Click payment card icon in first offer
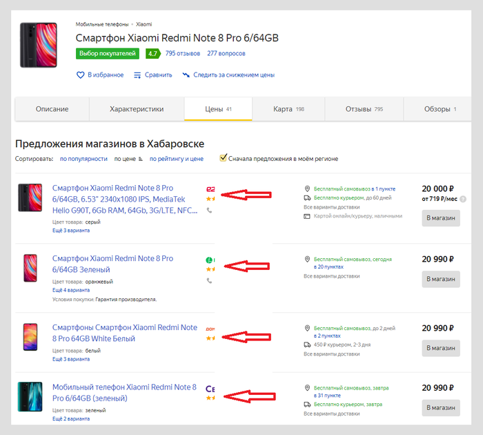The image size is (483, 435). coord(307,216)
